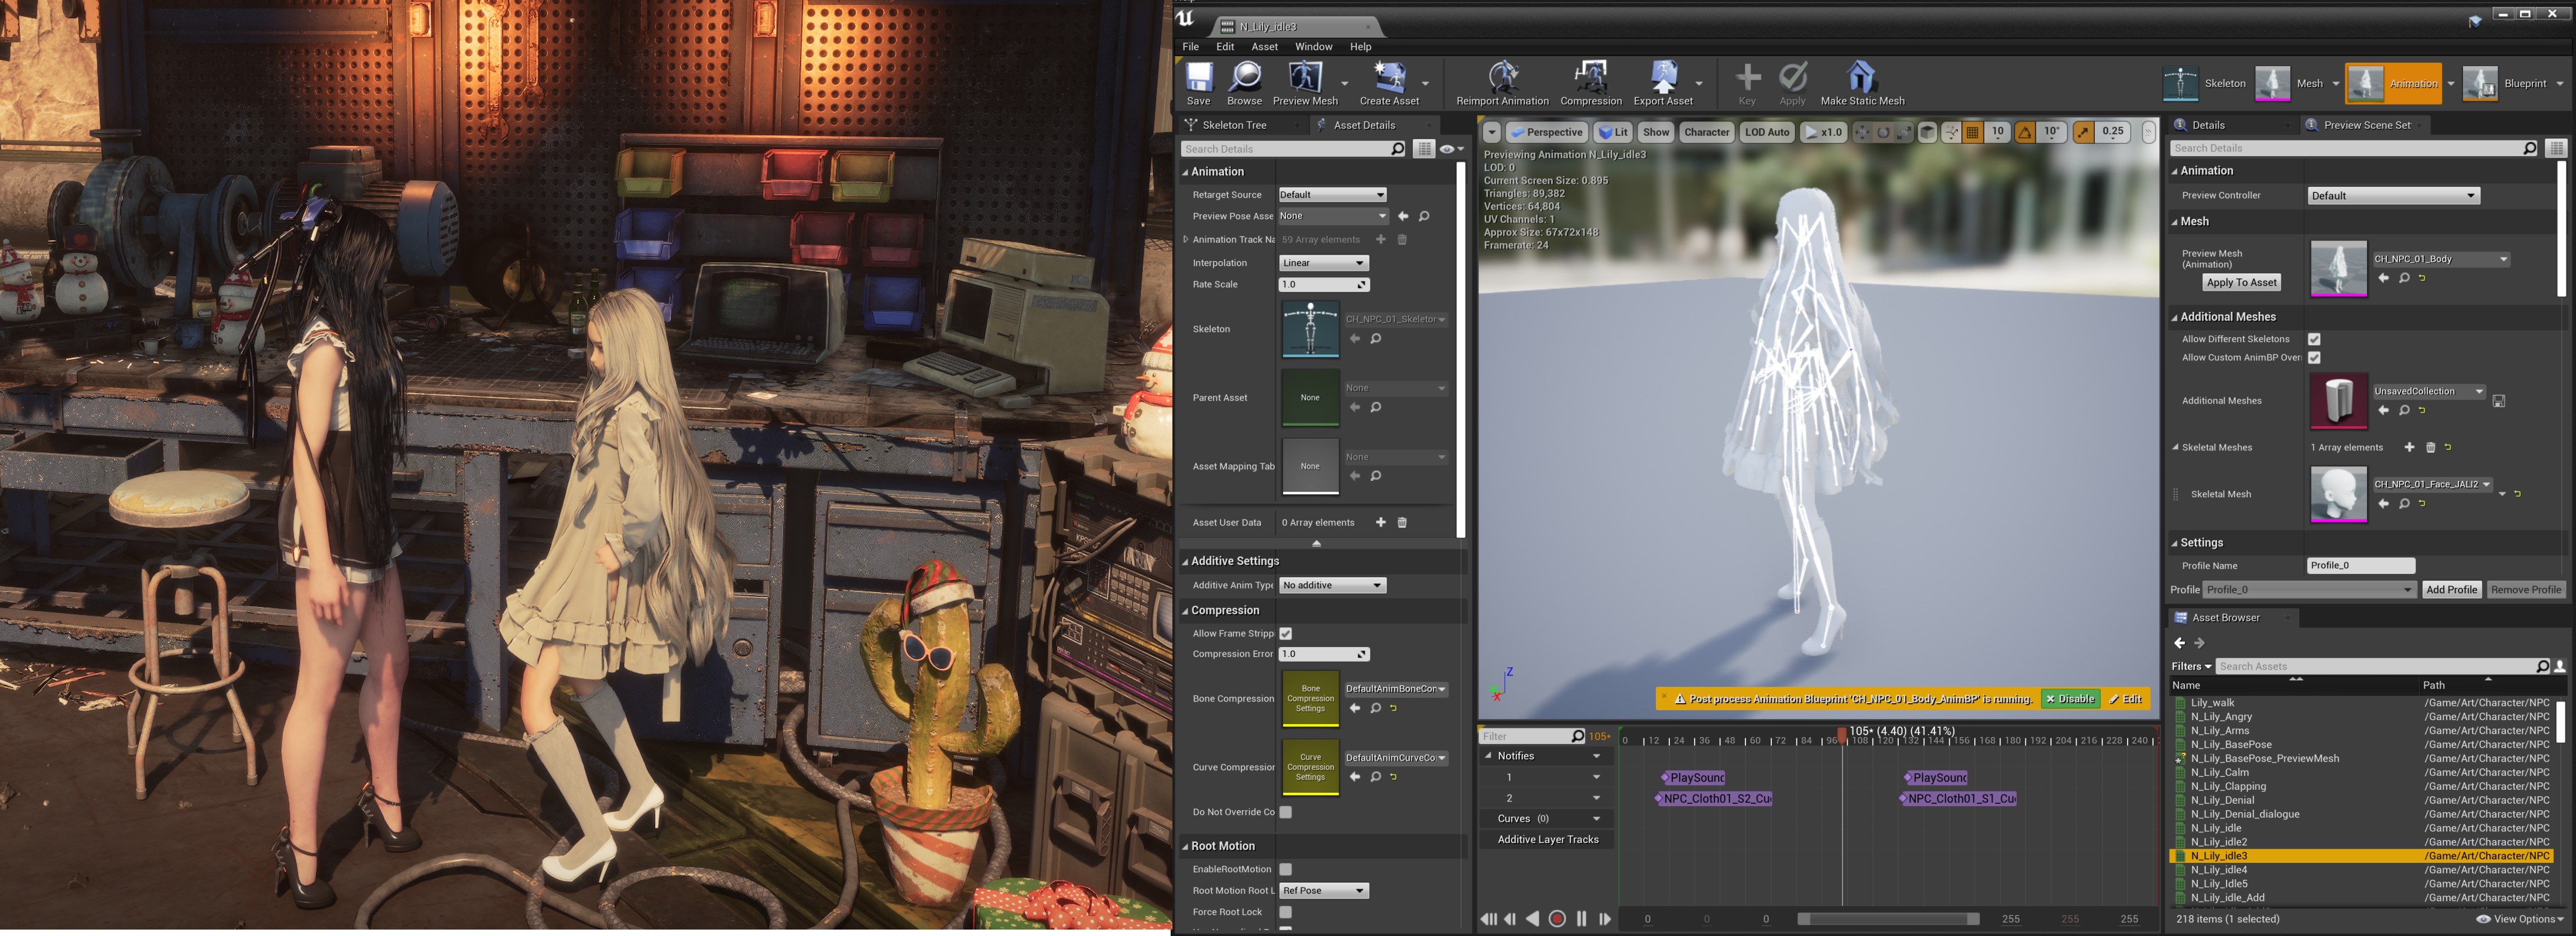Open property matrix grid icon in Asset Details
The height and width of the screenshot is (936, 2576).
[x=1424, y=149]
